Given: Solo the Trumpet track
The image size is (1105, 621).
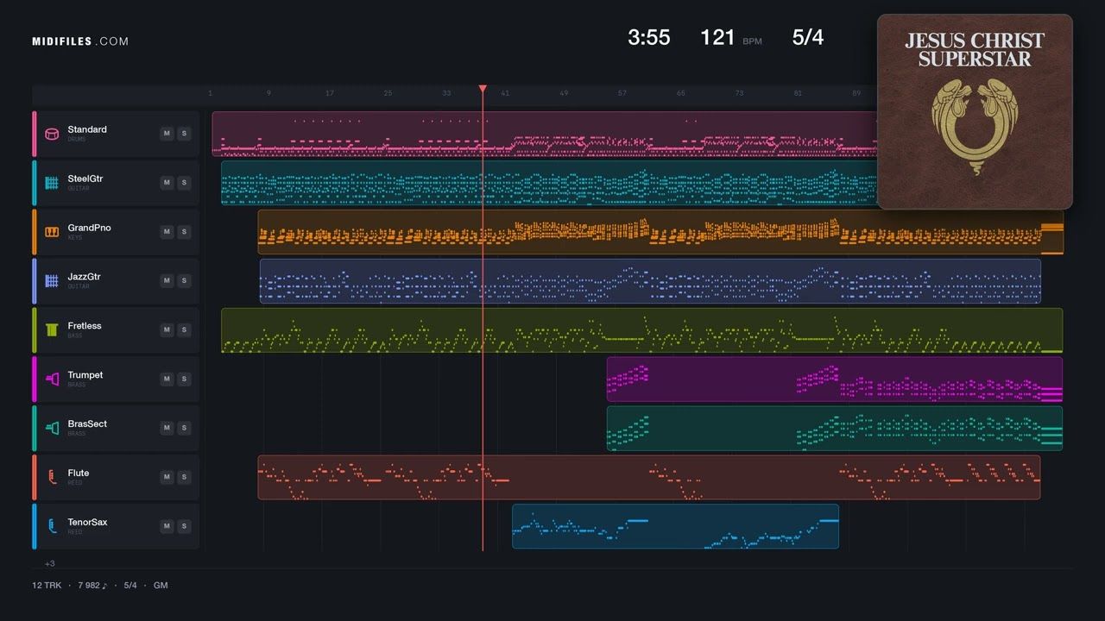Looking at the screenshot, I should (183, 379).
